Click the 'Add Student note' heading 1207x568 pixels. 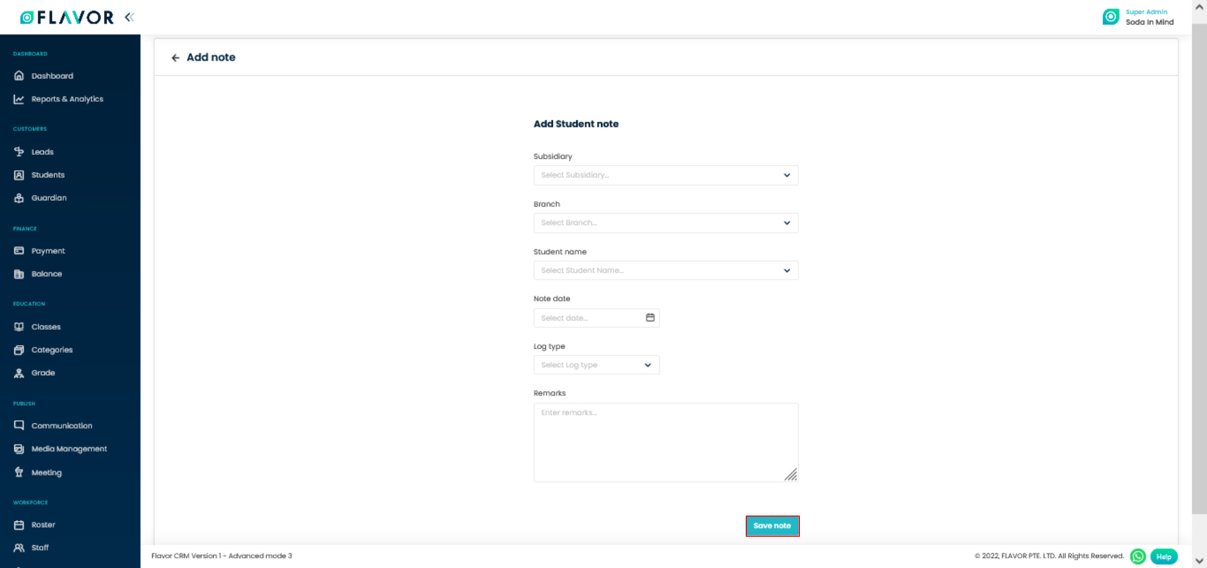(576, 124)
